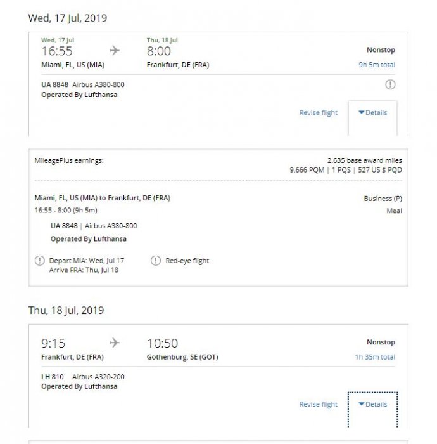Click the Business (P) fare class text
The image size is (437, 444).
(x=383, y=199)
